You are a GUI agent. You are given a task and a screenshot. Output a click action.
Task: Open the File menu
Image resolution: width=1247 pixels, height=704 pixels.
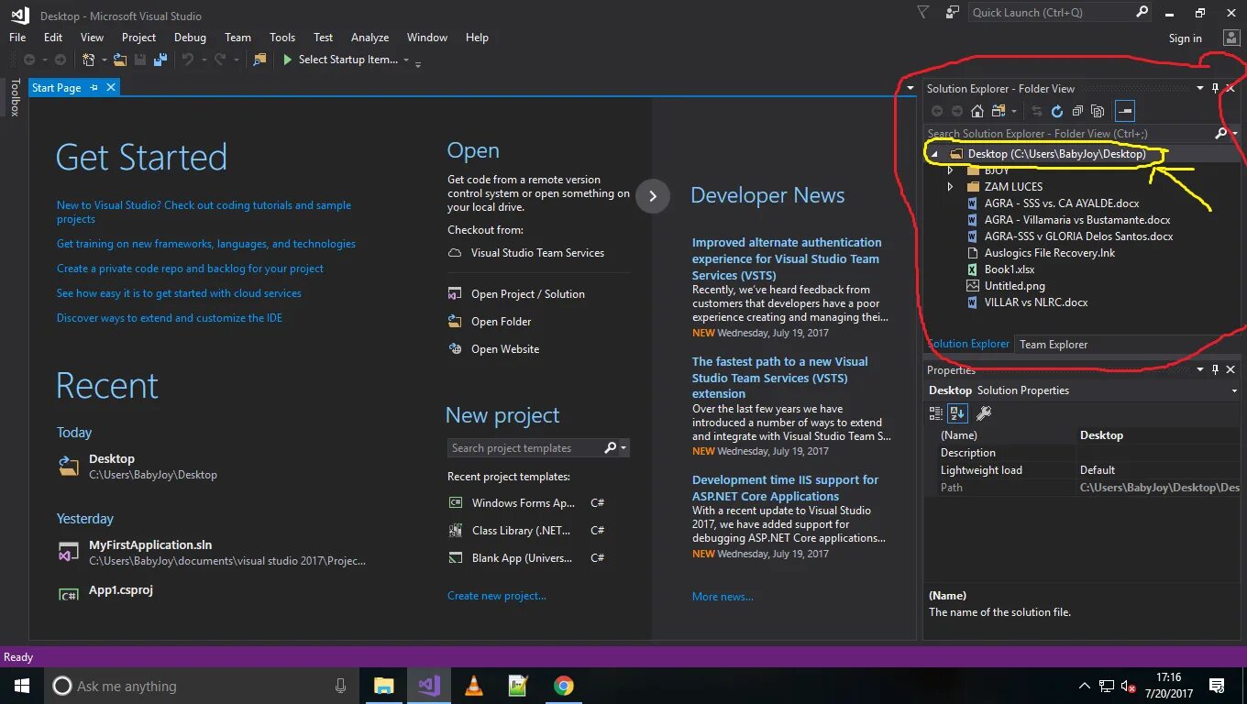17,38
